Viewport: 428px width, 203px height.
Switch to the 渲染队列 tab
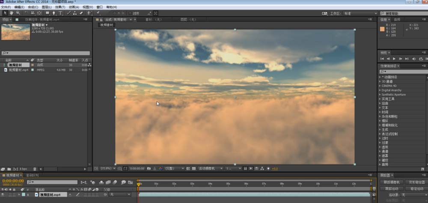pos(32,175)
